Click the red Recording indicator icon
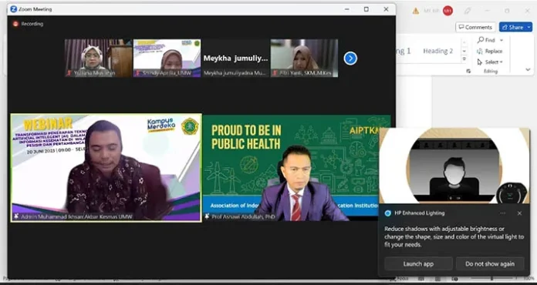 (x=15, y=24)
